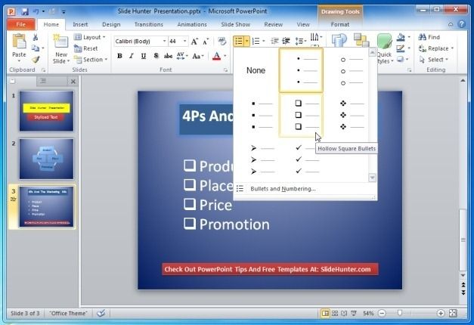Viewport: 474px width, 325px height.
Task: Apply text shadow formatting
Action: pyautogui.click(x=156, y=56)
